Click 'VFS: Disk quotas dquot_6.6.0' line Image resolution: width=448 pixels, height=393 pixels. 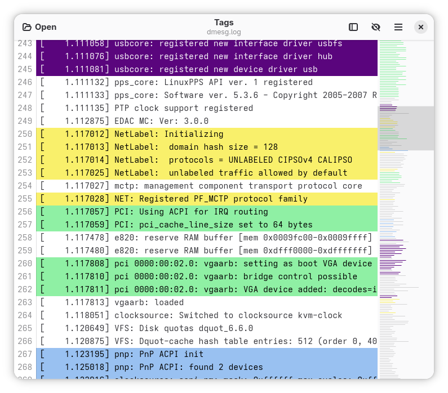coord(184,328)
